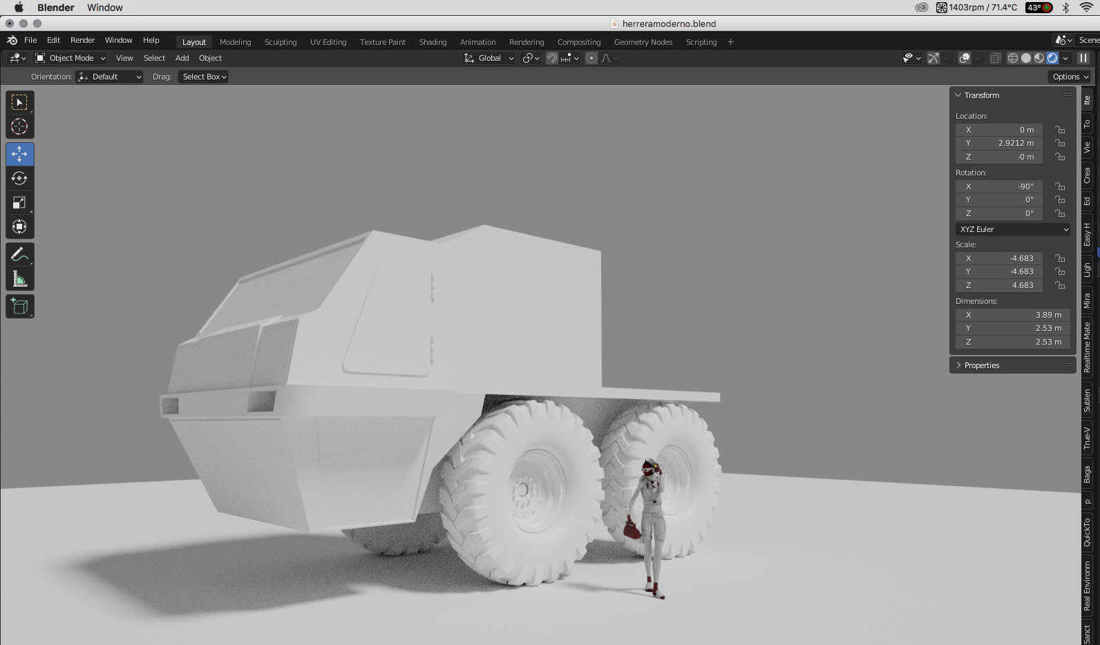Select the Select Box tool icon

[19, 102]
